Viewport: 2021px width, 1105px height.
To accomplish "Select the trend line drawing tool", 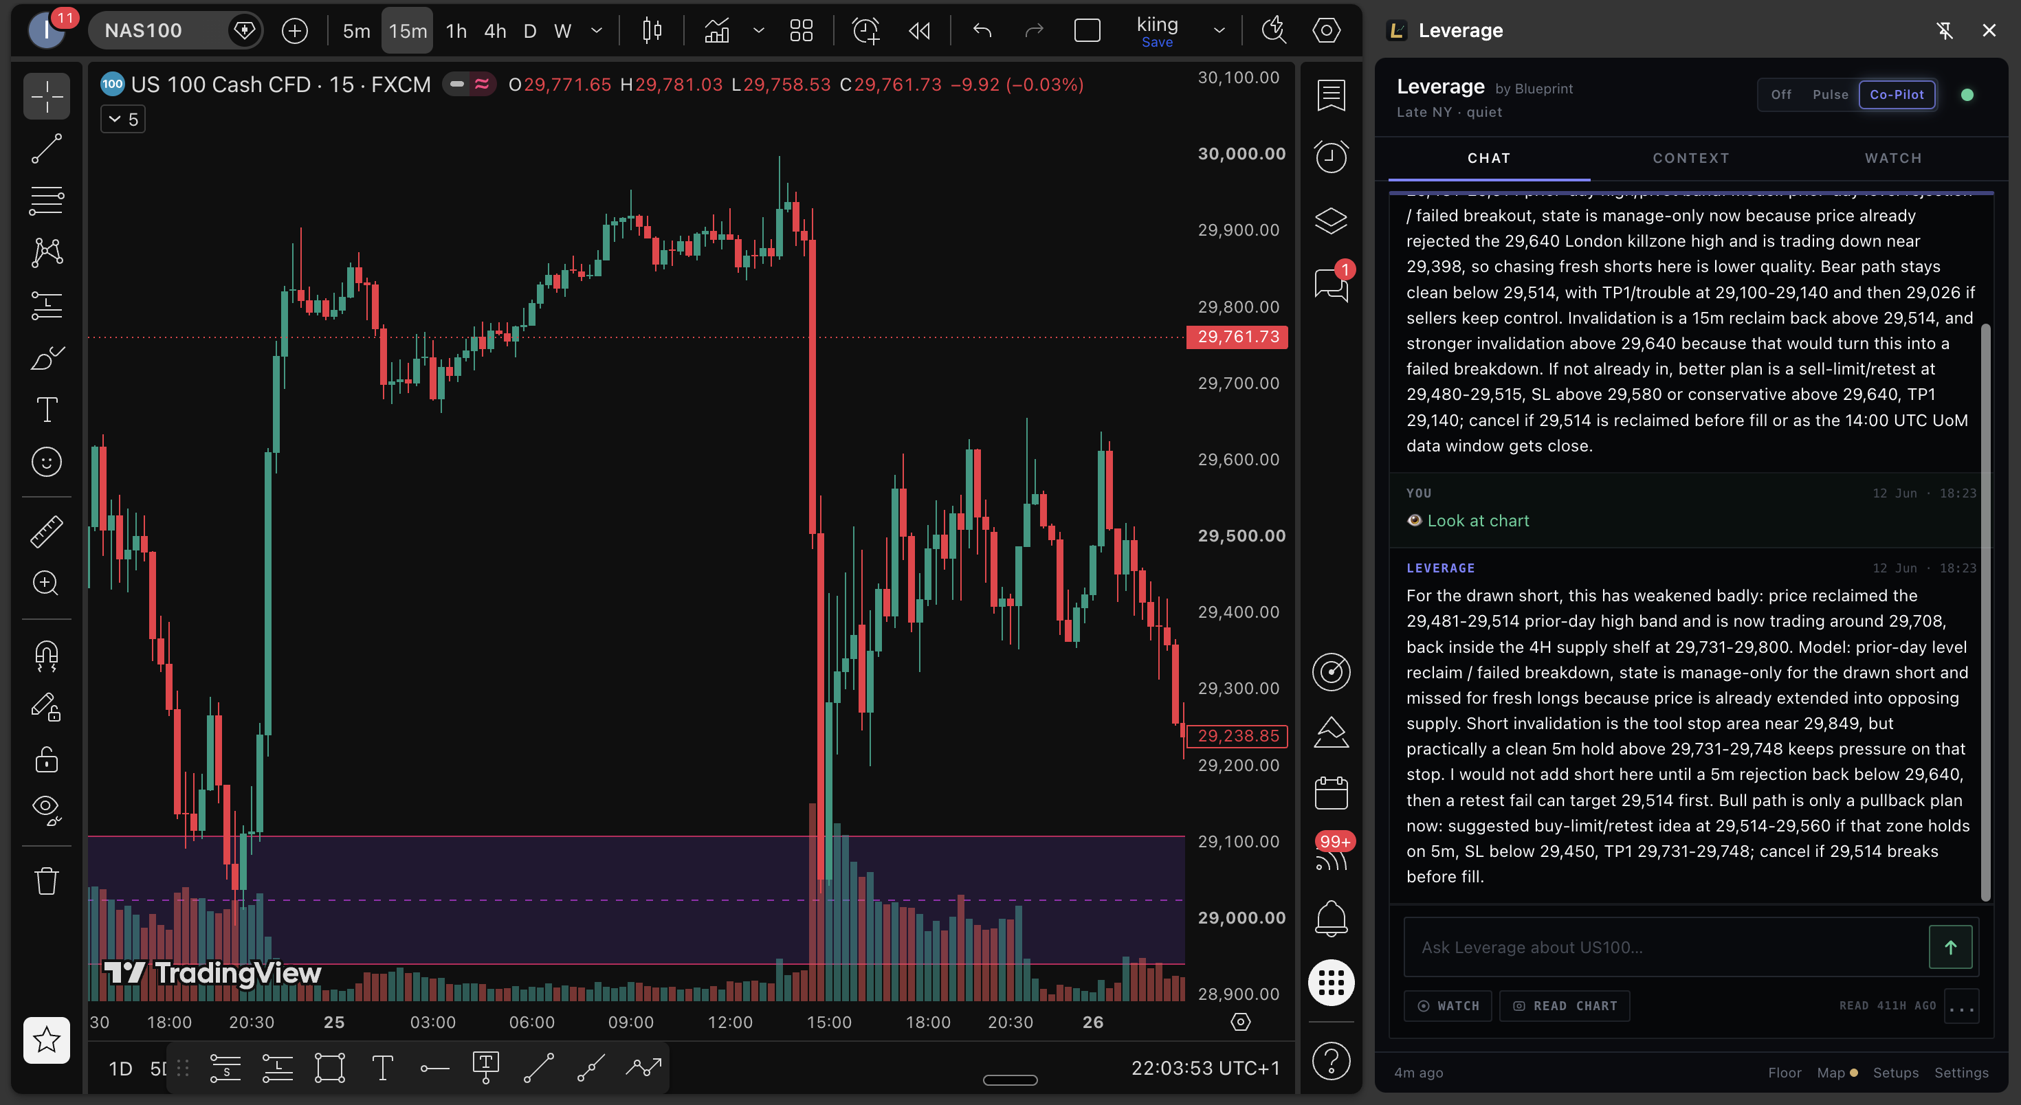I will point(46,149).
